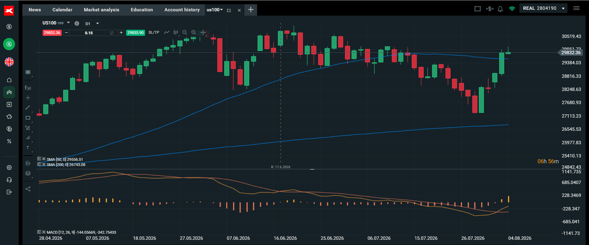Remove the MACD indicator with X

[44, 232]
